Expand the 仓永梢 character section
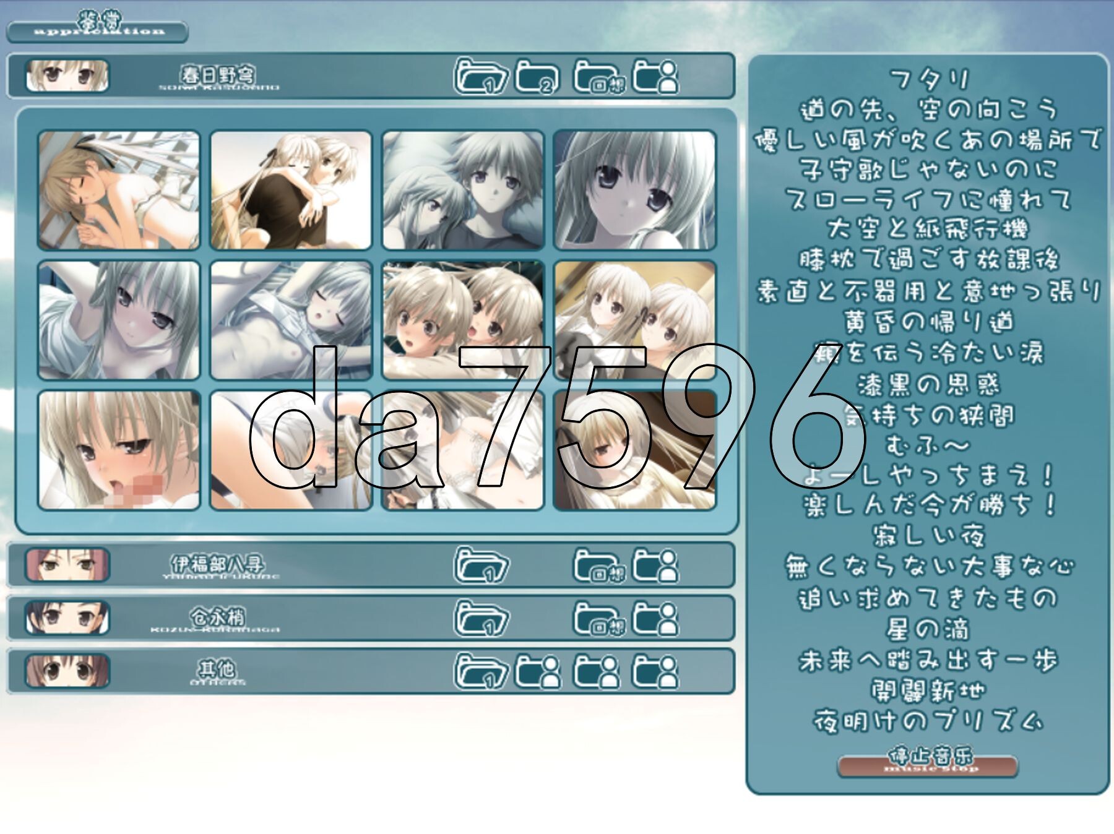The height and width of the screenshot is (834, 1114). 217,618
